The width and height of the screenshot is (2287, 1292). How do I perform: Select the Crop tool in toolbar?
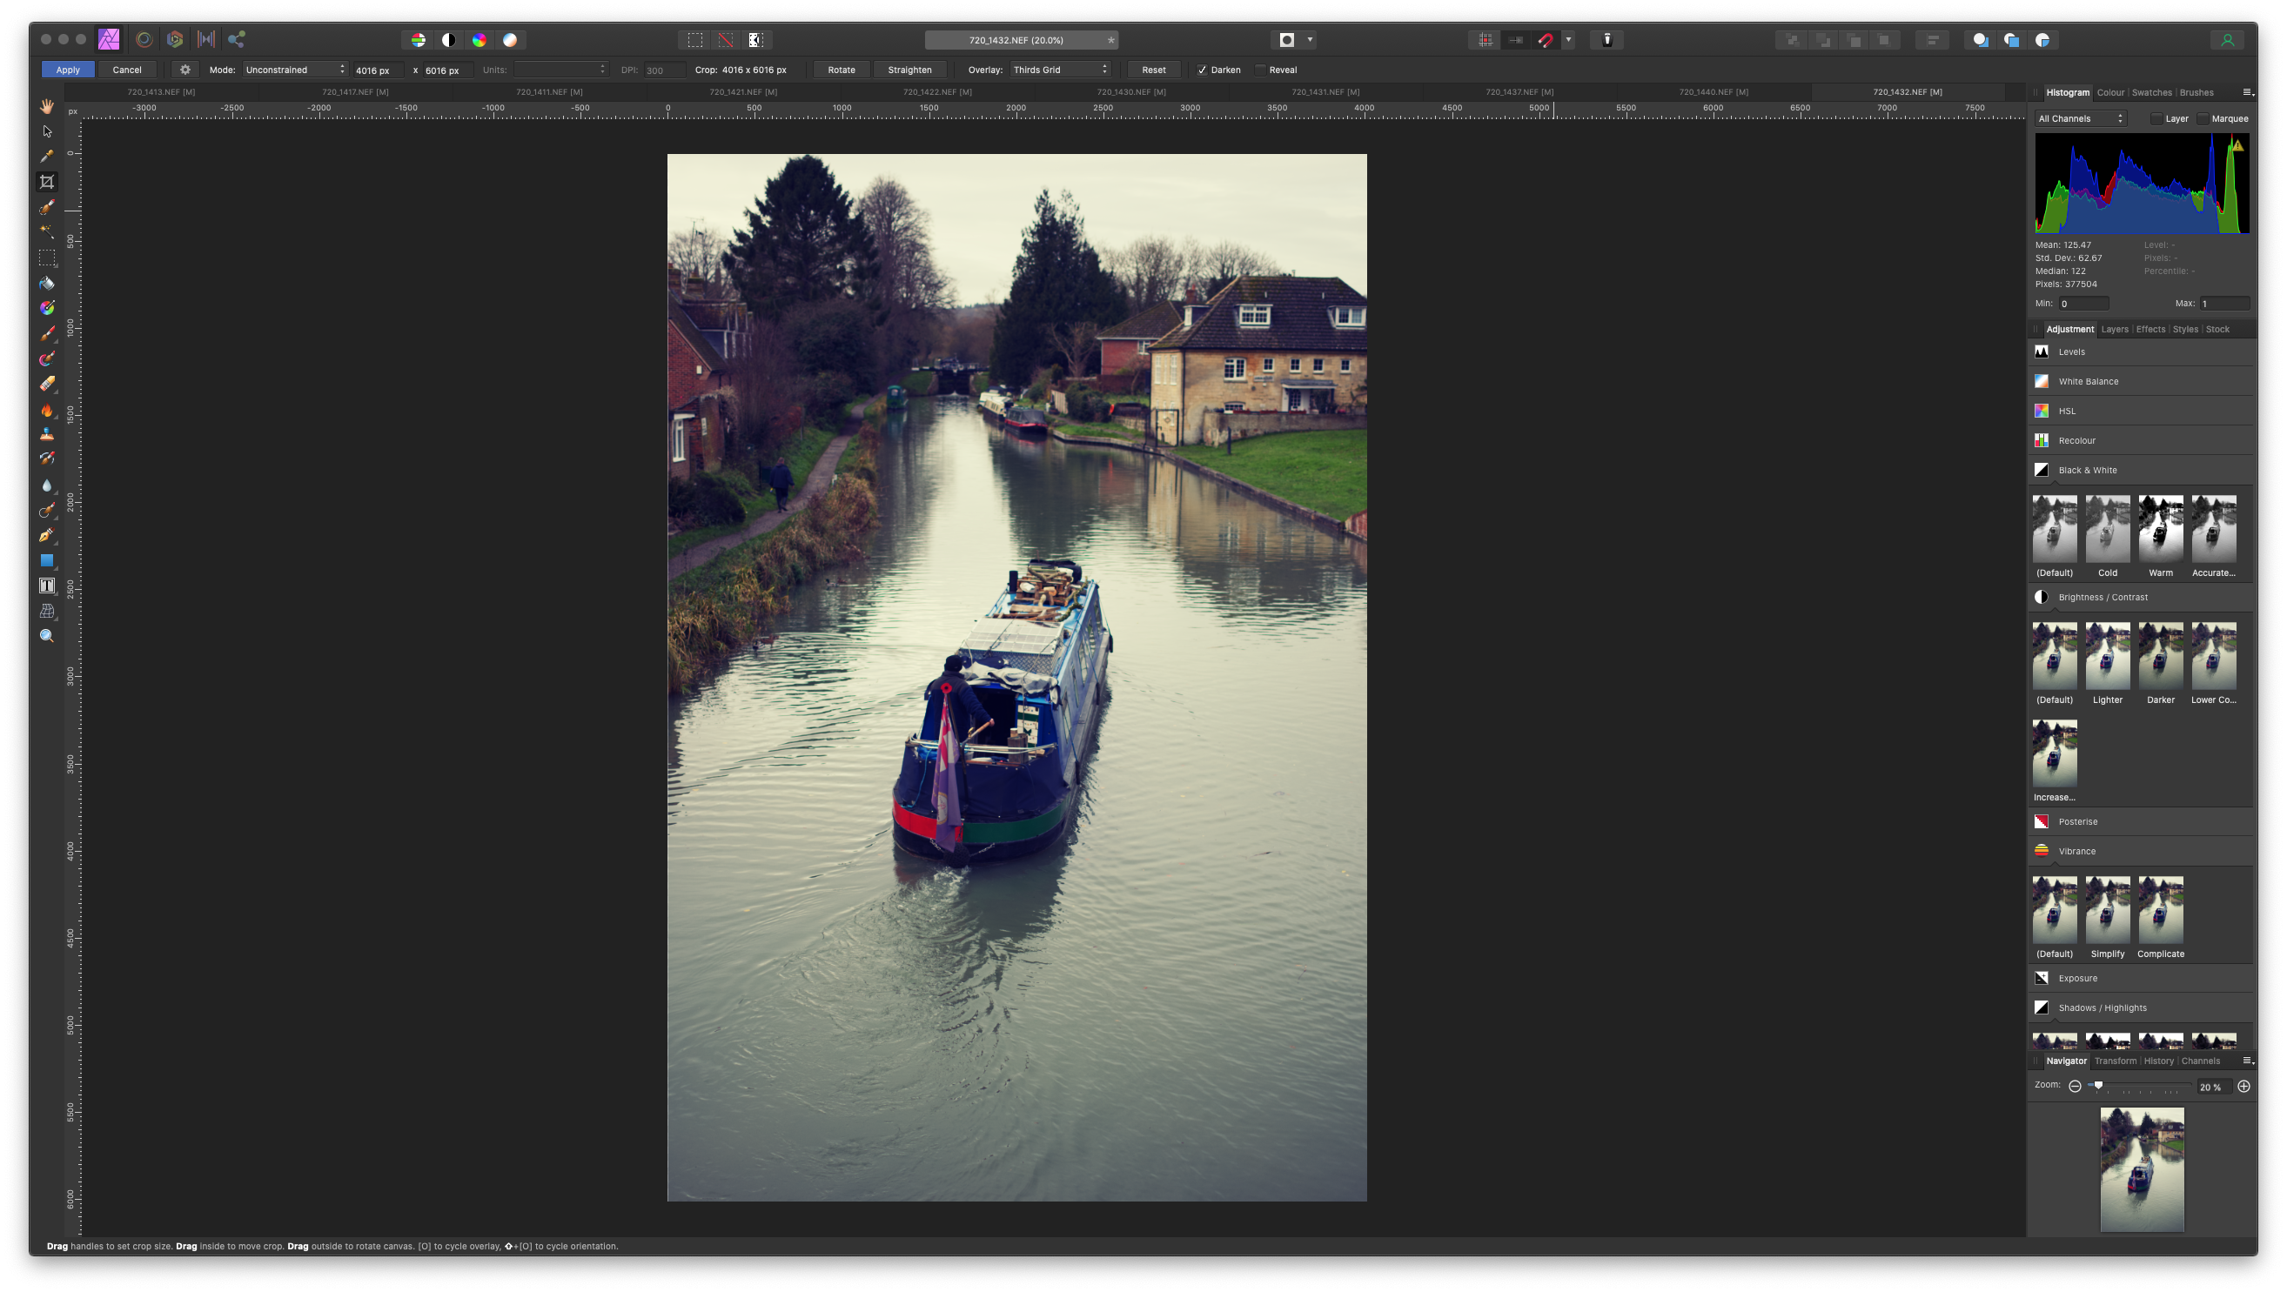tap(47, 181)
